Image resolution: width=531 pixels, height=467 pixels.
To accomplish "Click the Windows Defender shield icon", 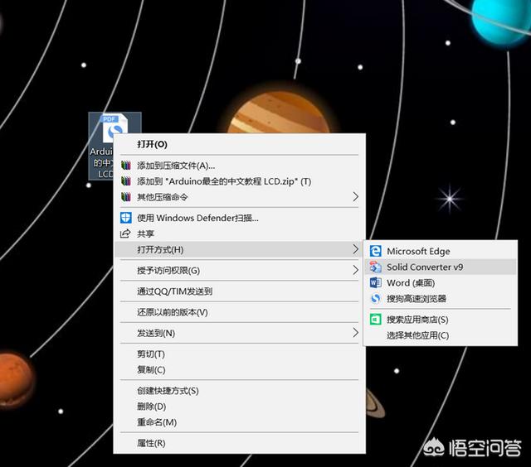I will click(x=125, y=218).
